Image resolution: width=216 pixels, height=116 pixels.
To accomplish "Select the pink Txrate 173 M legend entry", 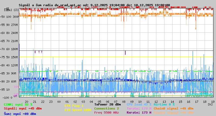I will [139, 108].
